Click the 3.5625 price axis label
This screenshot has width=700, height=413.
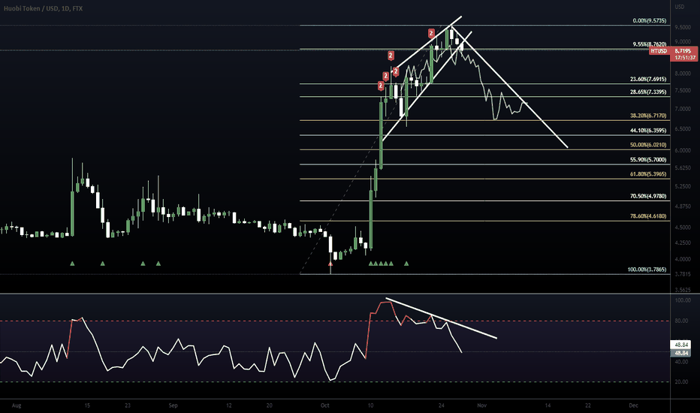pos(683,290)
